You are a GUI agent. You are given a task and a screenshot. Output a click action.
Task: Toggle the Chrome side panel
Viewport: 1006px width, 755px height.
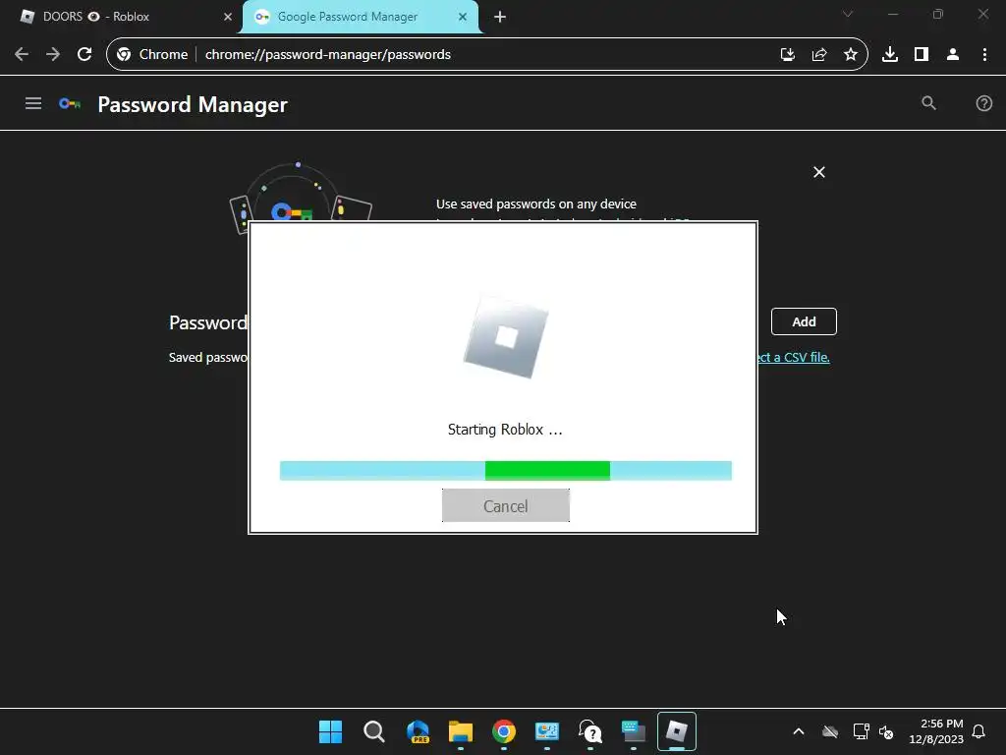pyautogui.click(x=922, y=55)
